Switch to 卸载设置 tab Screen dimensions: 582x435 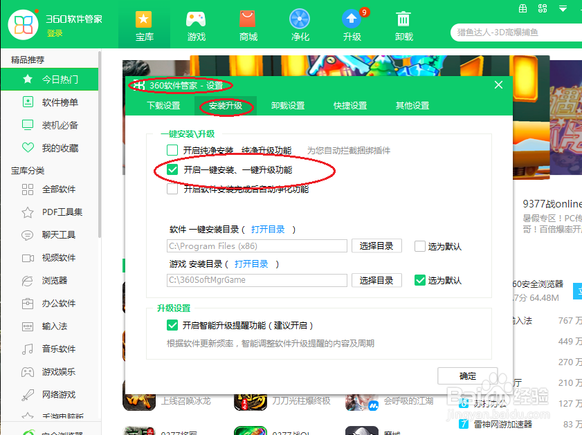[288, 106]
